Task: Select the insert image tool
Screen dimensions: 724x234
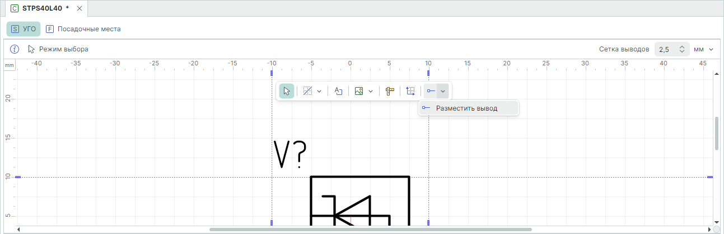Action: (359, 91)
